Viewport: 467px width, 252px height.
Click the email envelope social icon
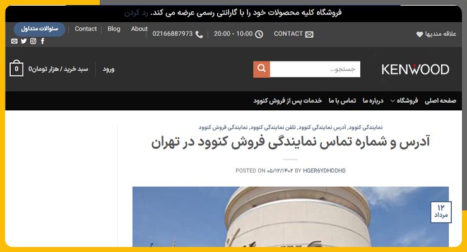[15, 41]
